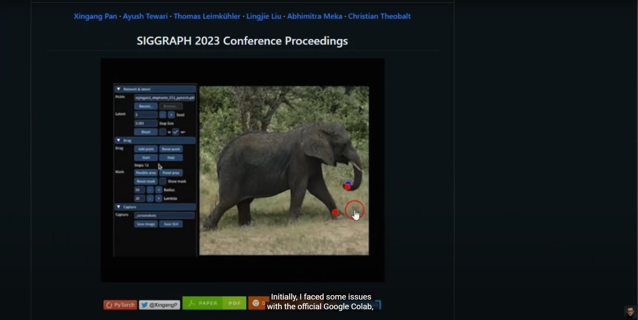The image size is (638, 320).
Task: Click the Chrome icon on the orange badge
Action: 256,303
